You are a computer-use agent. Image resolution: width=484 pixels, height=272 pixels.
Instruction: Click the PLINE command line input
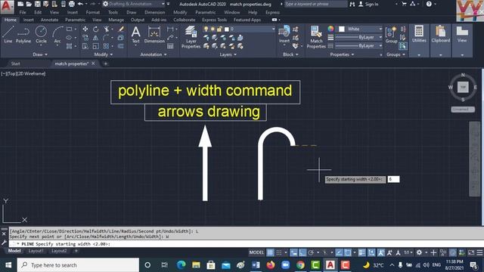247,244
